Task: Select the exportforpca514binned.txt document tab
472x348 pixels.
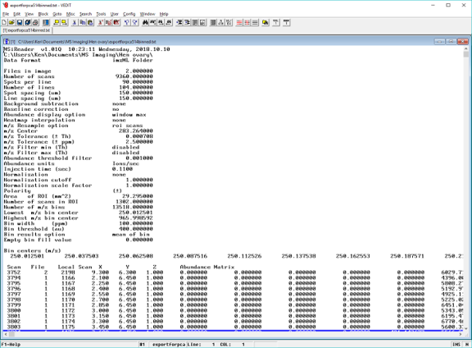Action: [x=27, y=30]
